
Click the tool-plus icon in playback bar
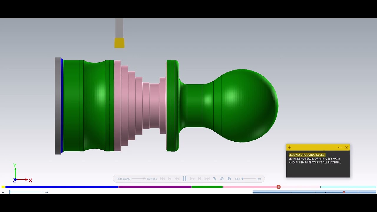point(215,179)
